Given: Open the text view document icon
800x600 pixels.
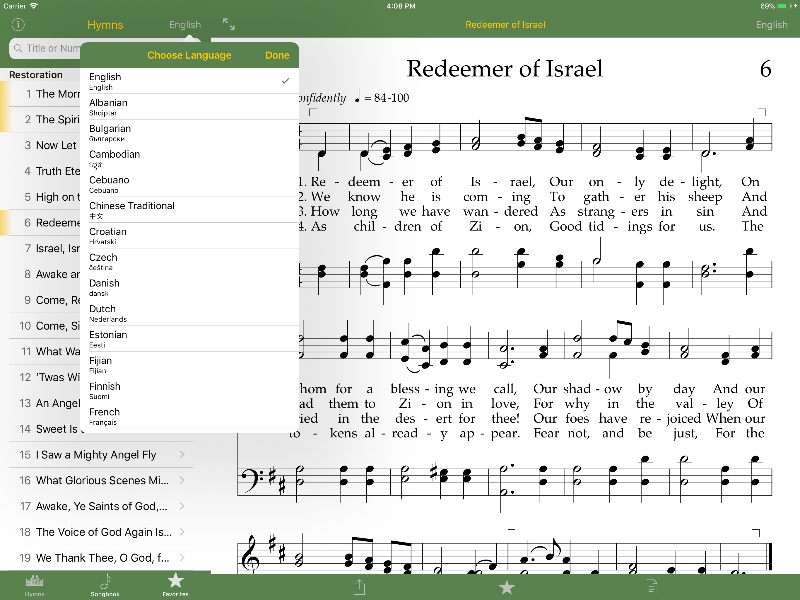Looking at the screenshot, I should click(x=651, y=587).
